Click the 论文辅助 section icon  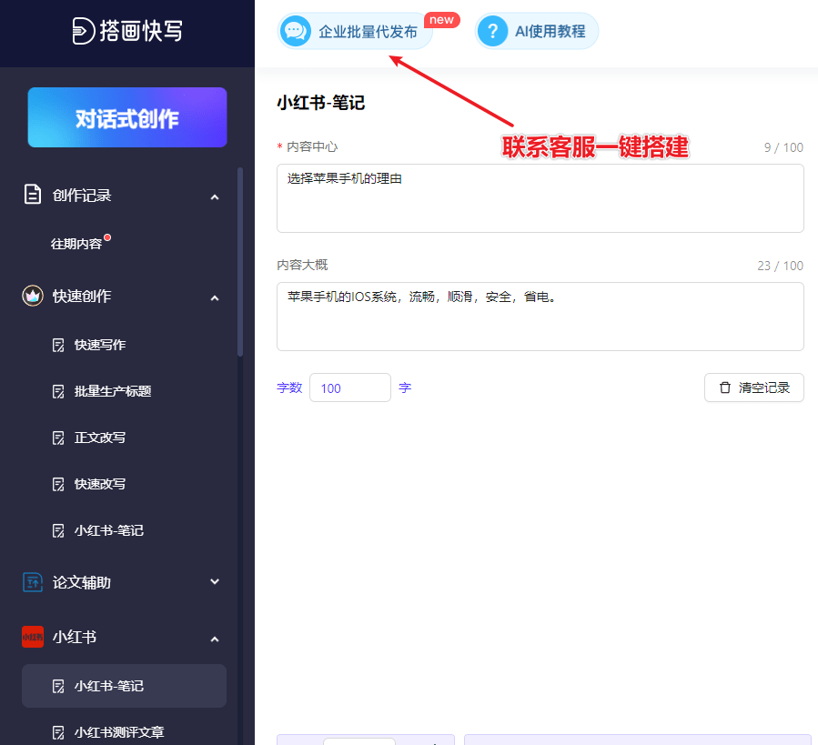(33, 582)
